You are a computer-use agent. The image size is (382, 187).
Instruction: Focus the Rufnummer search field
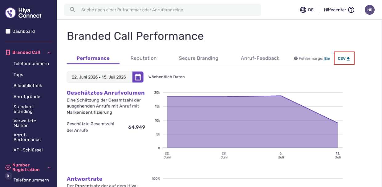pos(163,10)
